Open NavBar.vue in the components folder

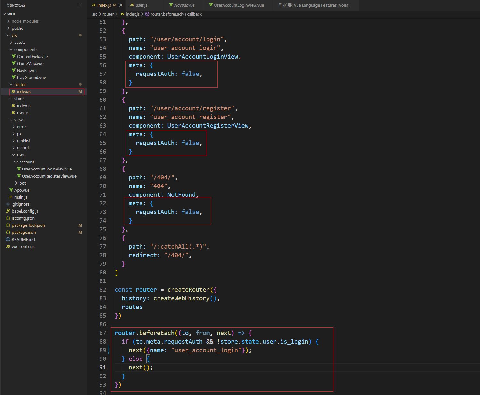(27, 70)
